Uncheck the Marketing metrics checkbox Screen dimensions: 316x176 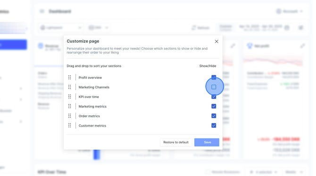pos(214,106)
